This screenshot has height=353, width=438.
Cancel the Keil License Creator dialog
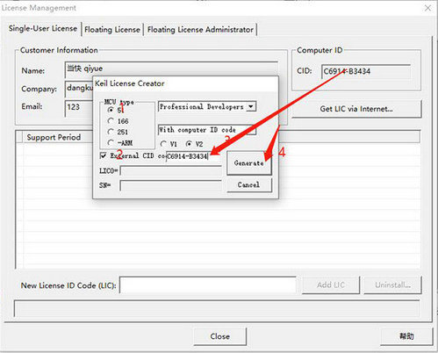click(249, 185)
